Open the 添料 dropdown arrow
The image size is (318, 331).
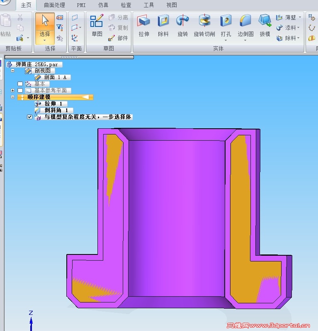(x=299, y=27)
